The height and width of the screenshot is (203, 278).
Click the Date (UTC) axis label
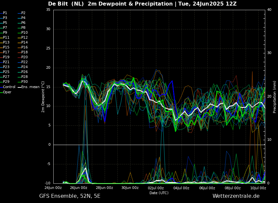(159, 193)
